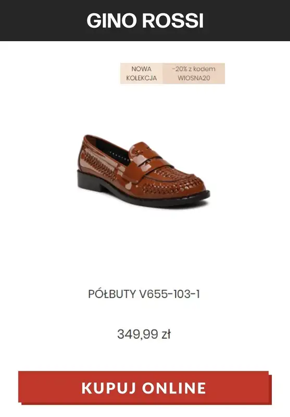Open the GINO ROSSI brand logo
This screenshot has height=417, width=290.
(145, 21)
